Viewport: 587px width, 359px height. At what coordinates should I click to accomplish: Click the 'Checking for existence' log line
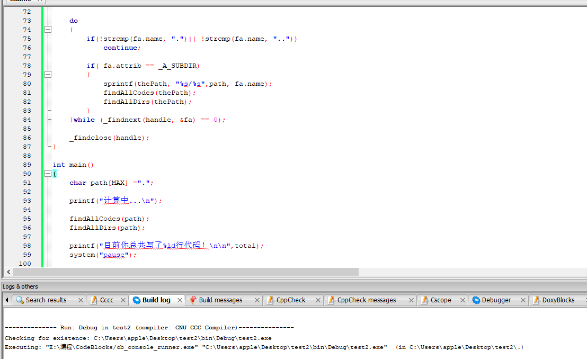[138, 338]
